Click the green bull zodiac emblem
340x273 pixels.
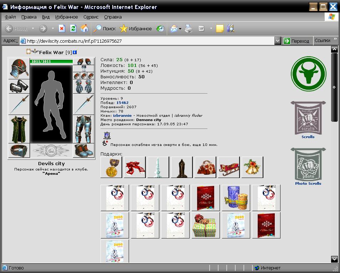click(x=308, y=74)
